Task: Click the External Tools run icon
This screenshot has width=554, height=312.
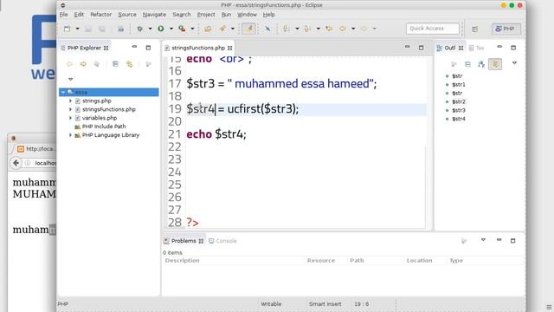Action: tap(182, 29)
